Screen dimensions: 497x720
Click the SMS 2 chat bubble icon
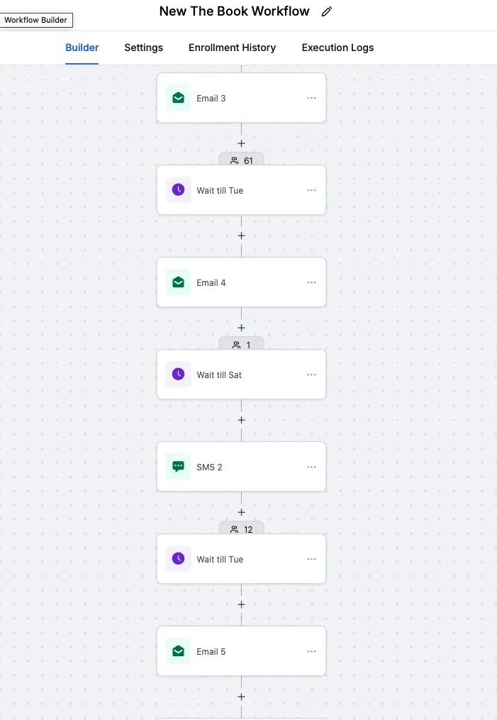point(178,467)
